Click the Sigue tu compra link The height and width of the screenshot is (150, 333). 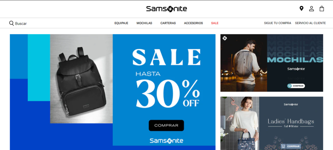(x=278, y=23)
